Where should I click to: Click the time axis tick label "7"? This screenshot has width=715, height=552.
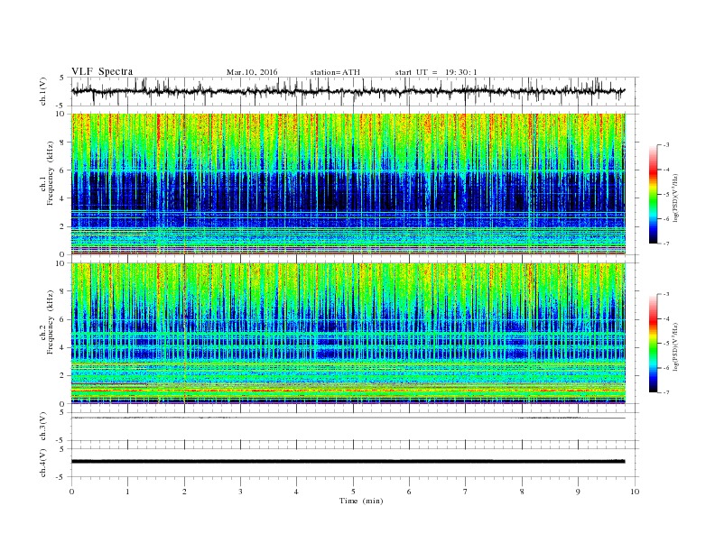[x=466, y=492]
